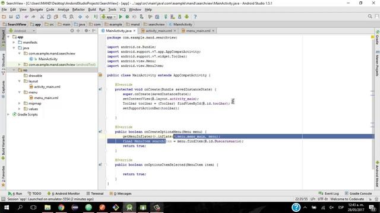The width and height of the screenshot is (380, 213).
Task: Open the Refactor menu
Action: pos(78,9)
